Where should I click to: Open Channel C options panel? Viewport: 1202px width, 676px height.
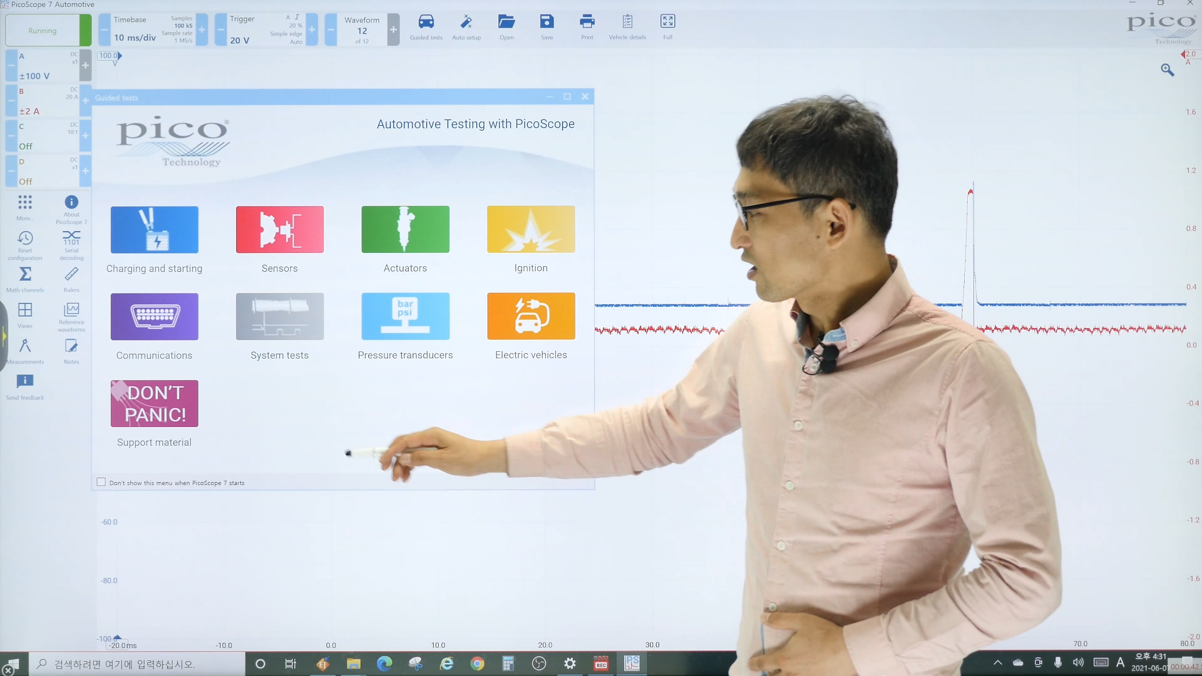48,136
